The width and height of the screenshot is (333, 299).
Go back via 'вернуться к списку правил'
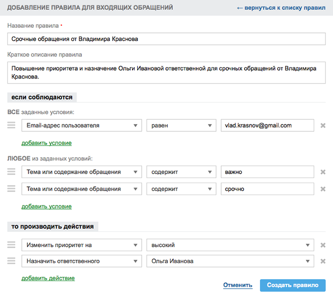[x=281, y=8]
